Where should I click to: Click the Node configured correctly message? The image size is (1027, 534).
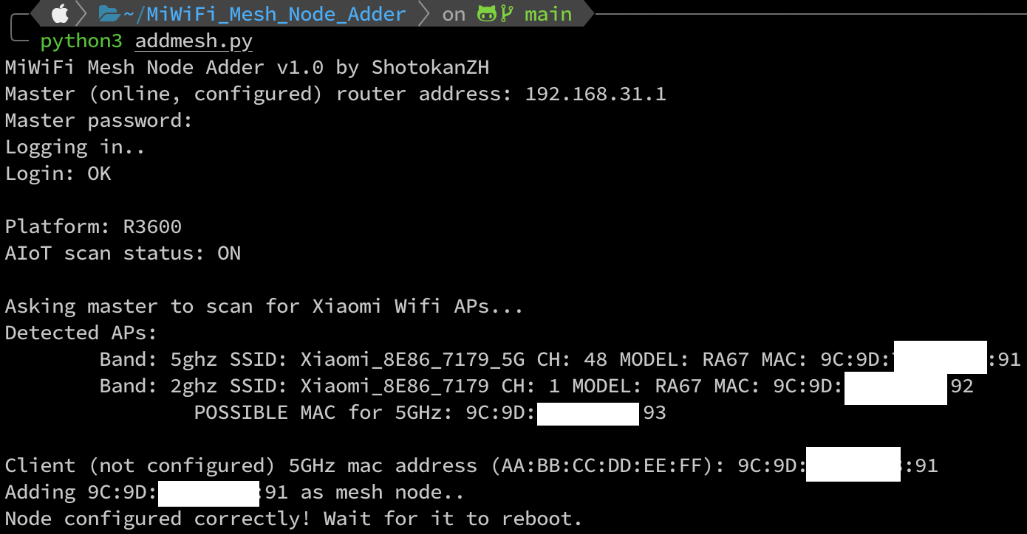[x=294, y=519]
